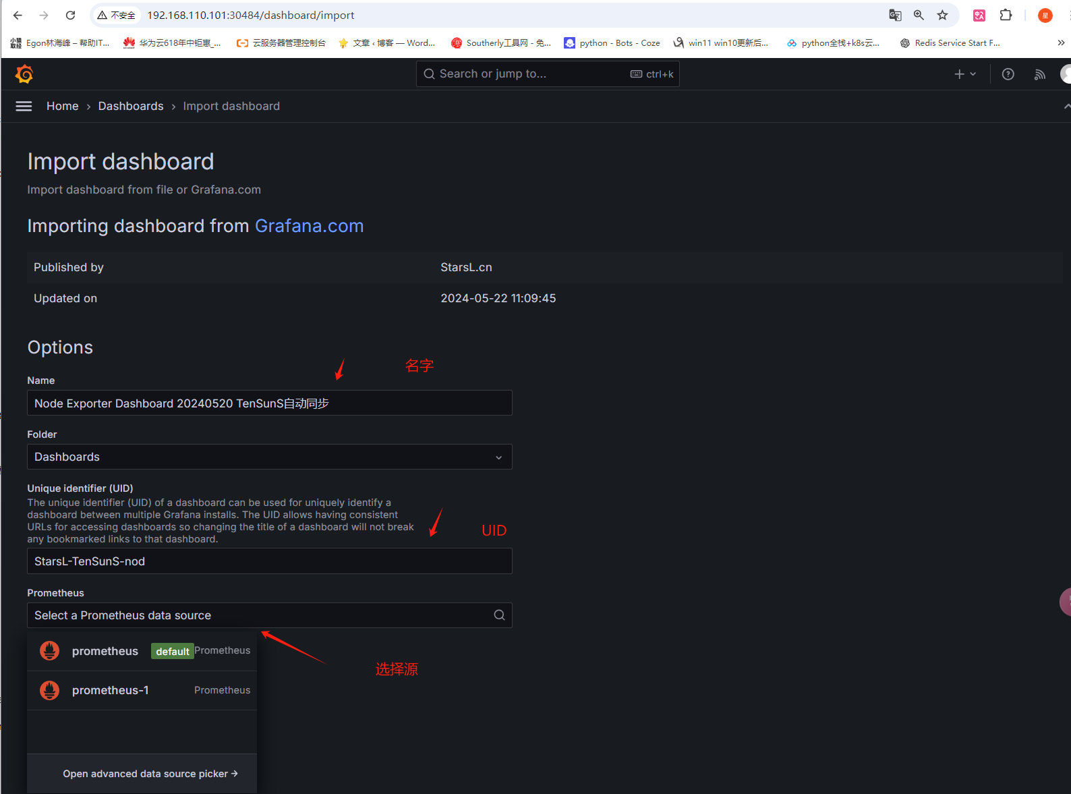The width and height of the screenshot is (1071, 794).
Task: Open advanced data source picker
Action: point(150,774)
